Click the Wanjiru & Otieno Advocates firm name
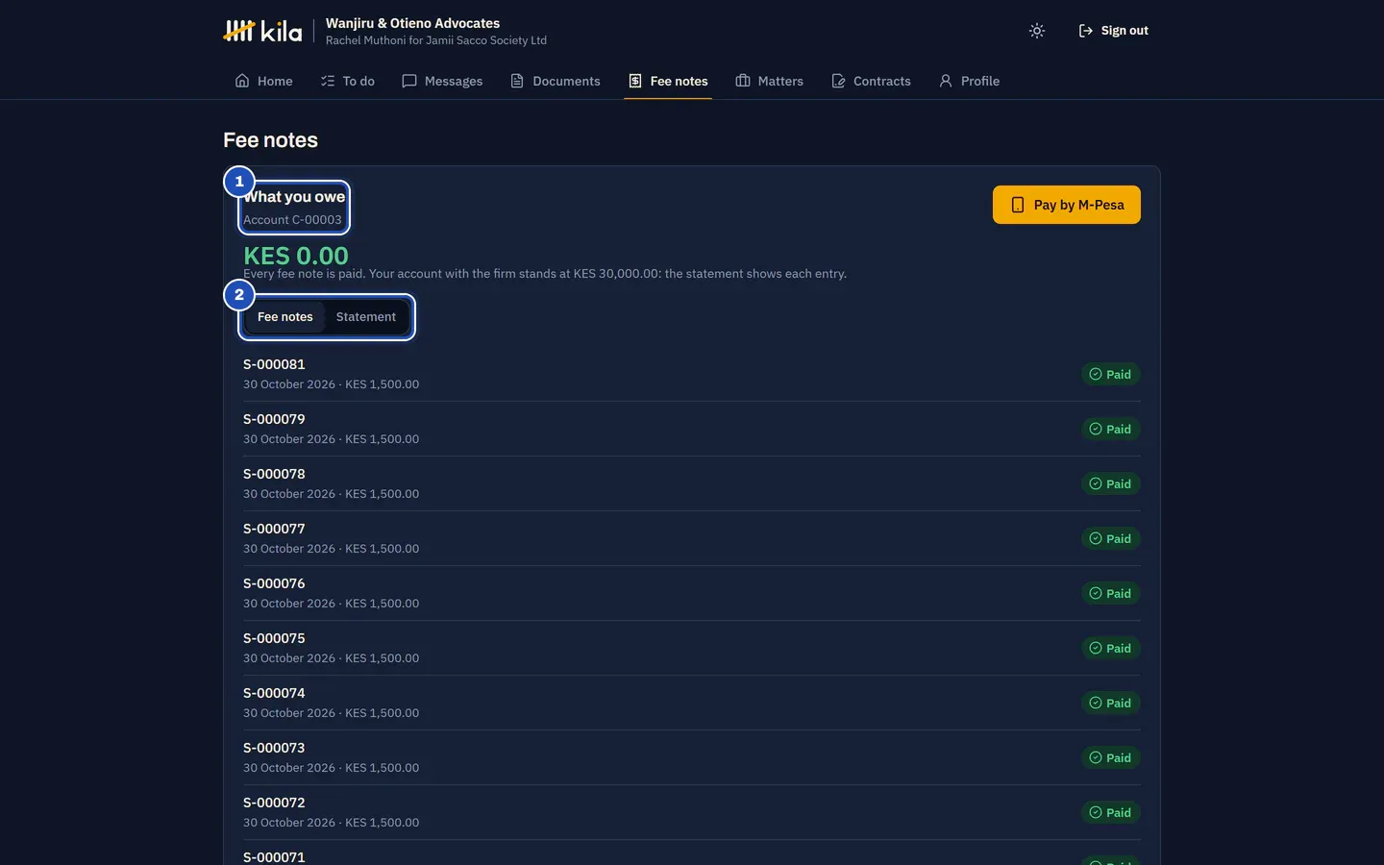Image resolution: width=1384 pixels, height=865 pixels. pos(412,23)
